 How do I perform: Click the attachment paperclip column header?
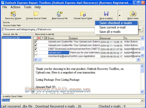click(x=46, y=38)
